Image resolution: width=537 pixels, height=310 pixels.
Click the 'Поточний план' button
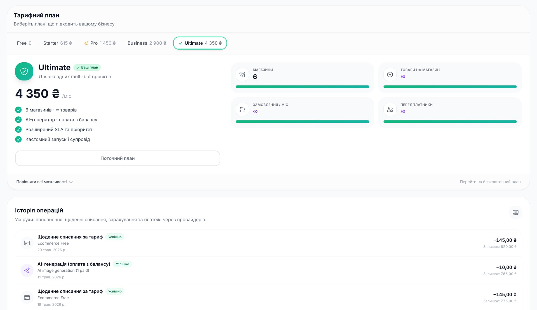coord(117,158)
